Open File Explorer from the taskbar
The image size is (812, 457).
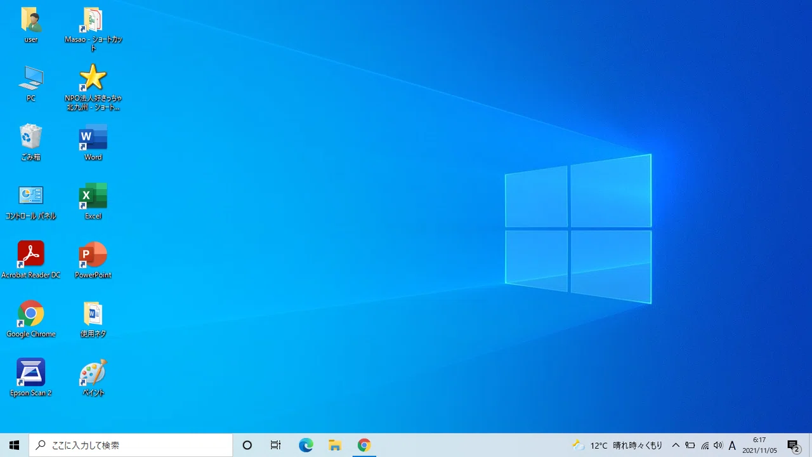click(x=335, y=445)
